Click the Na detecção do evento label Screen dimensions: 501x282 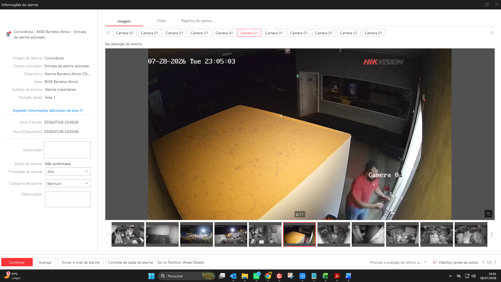(x=124, y=44)
